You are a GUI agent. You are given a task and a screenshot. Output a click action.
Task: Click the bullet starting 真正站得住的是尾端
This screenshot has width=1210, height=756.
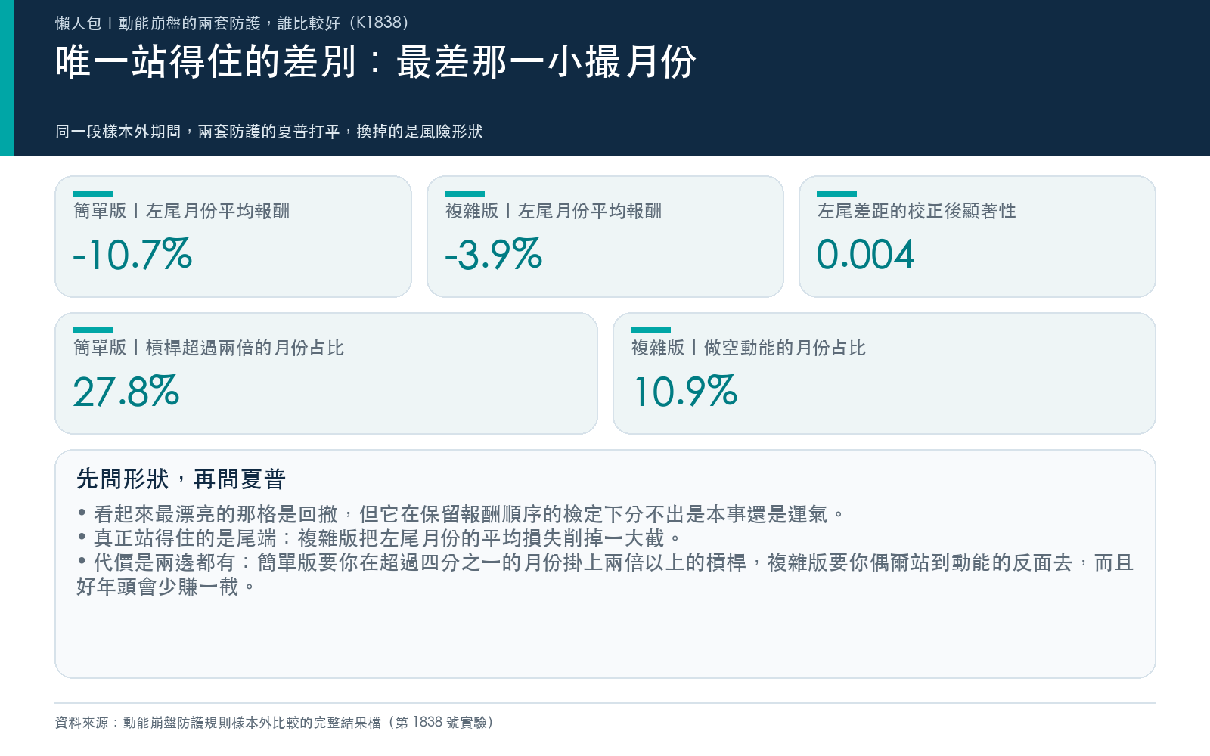(x=379, y=539)
